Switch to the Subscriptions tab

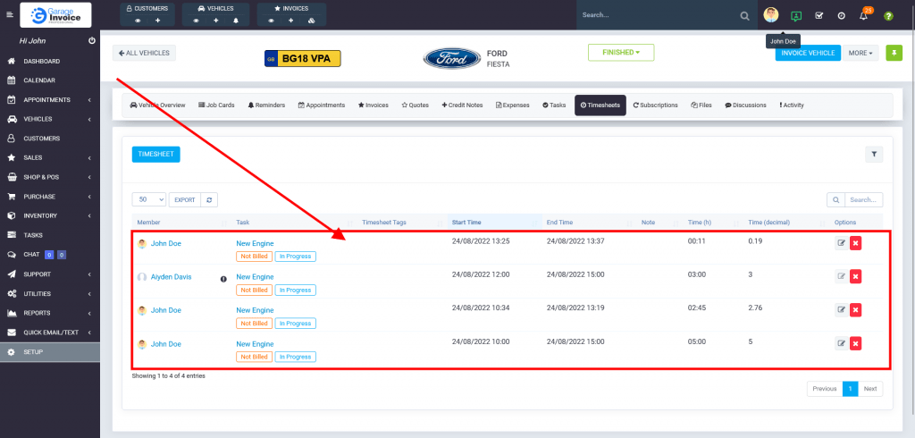(655, 105)
